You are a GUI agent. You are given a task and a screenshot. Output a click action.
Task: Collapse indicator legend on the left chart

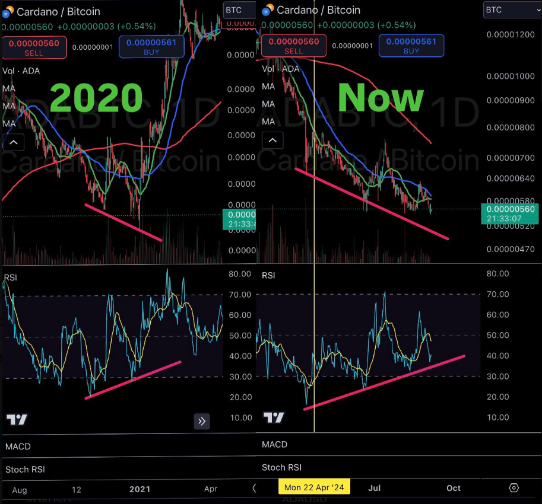pyautogui.click(x=14, y=142)
